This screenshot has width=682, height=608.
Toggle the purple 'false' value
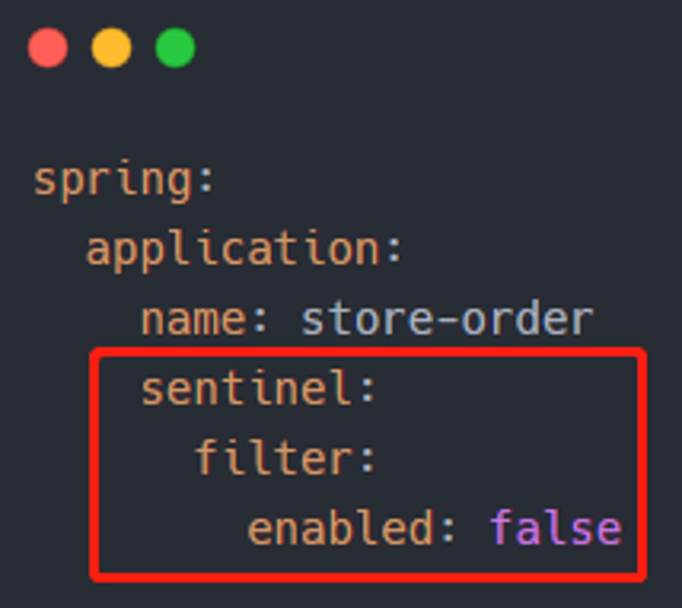tap(556, 528)
